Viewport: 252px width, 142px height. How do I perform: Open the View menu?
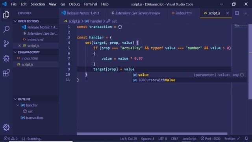click(x=52, y=4)
